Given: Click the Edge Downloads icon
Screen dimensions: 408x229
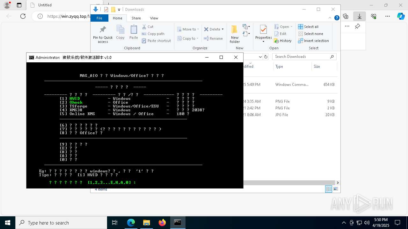Looking at the screenshot, I should point(359,16).
